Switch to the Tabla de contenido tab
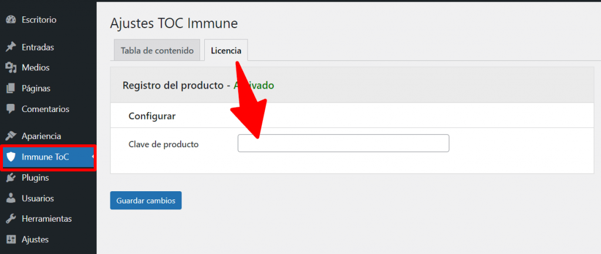Viewport: 601px width, 254px height. pyautogui.click(x=157, y=50)
